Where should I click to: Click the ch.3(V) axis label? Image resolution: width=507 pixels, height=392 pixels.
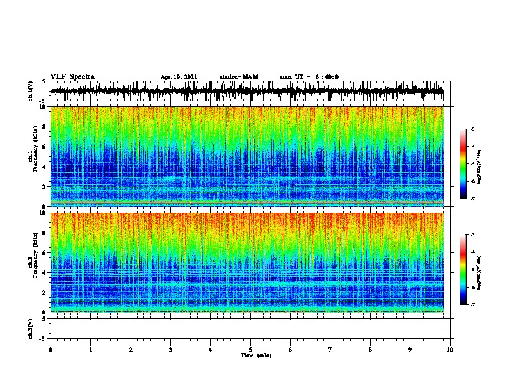click(x=31, y=329)
